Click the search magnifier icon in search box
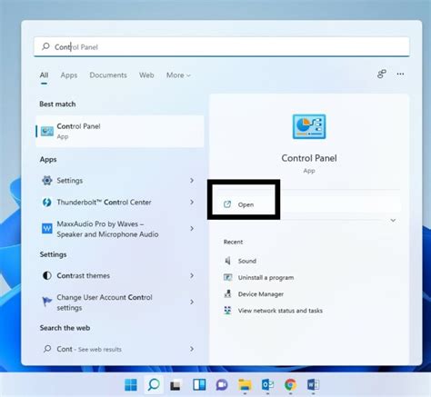This screenshot has width=431, height=397. click(x=45, y=46)
